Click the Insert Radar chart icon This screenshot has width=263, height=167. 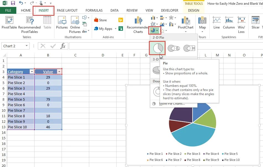click(171, 18)
